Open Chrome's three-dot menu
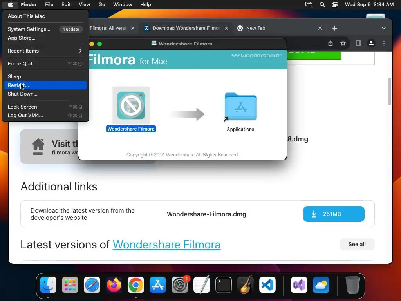 [384, 43]
